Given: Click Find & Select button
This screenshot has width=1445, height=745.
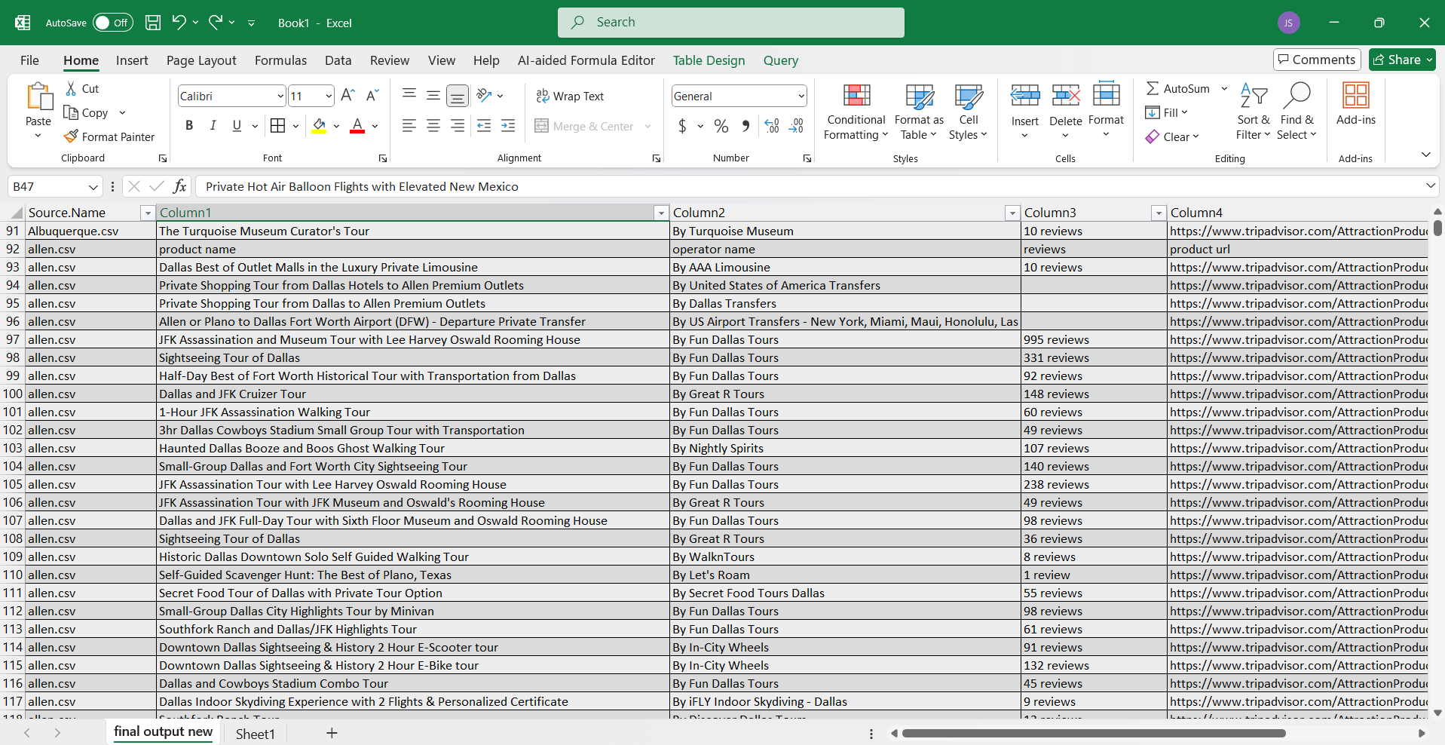Looking at the screenshot, I should pyautogui.click(x=1297, y=112).
